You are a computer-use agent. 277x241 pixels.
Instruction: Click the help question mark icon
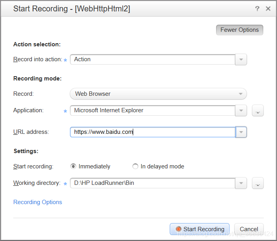257,9
